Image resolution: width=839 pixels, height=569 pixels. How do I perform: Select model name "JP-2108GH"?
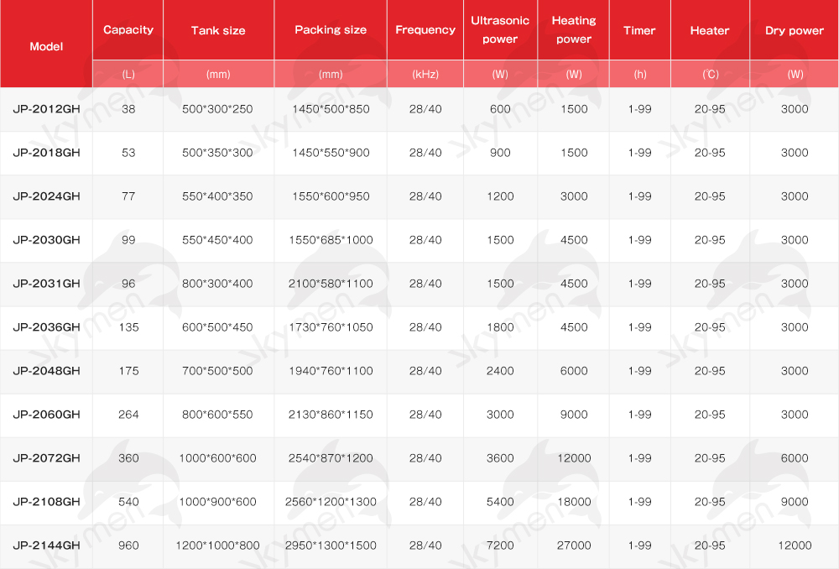[46, 502]
